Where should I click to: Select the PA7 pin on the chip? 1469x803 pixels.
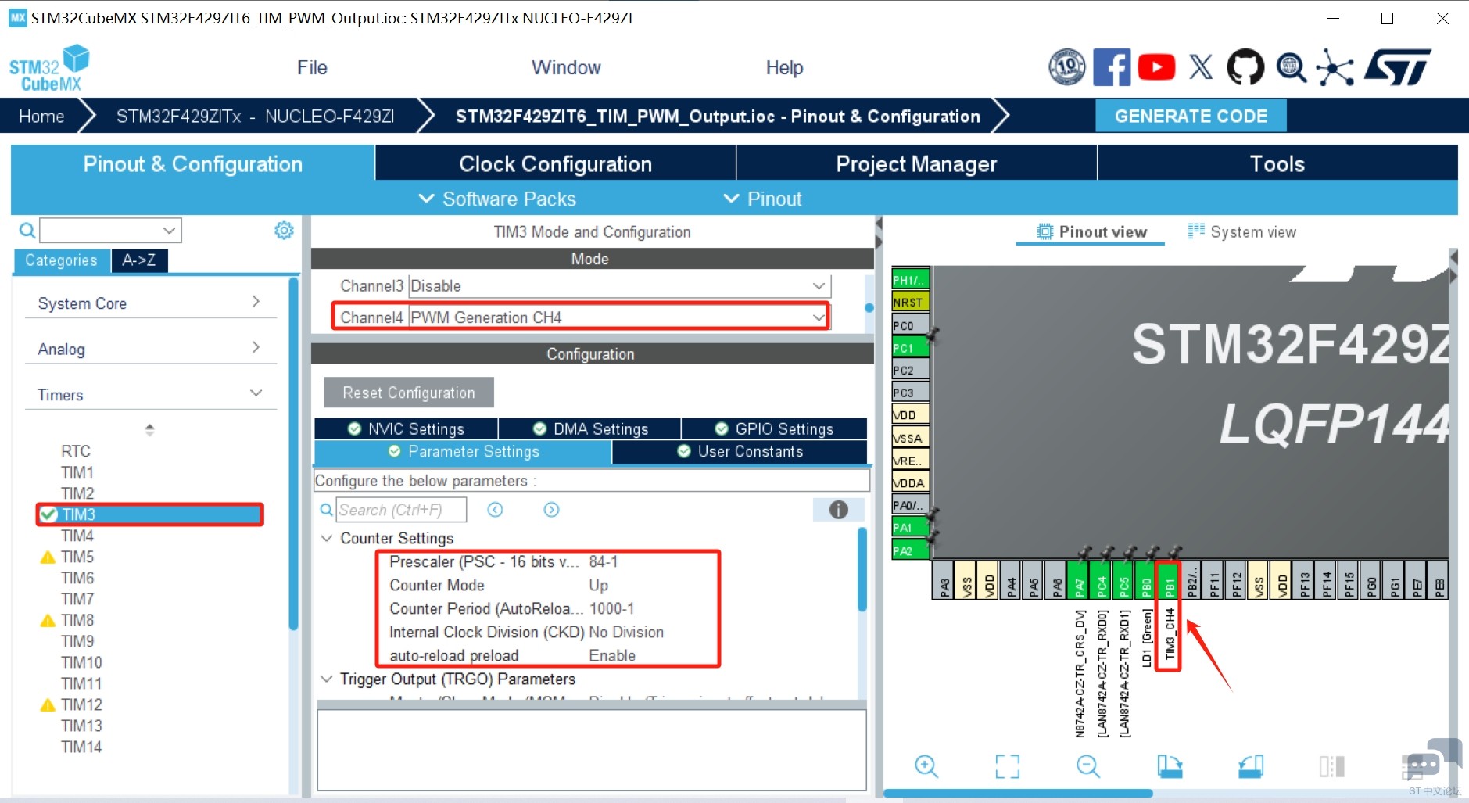point(1079,579)
